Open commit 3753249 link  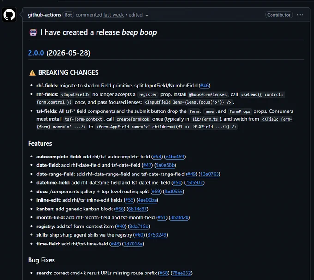point(157,235)
